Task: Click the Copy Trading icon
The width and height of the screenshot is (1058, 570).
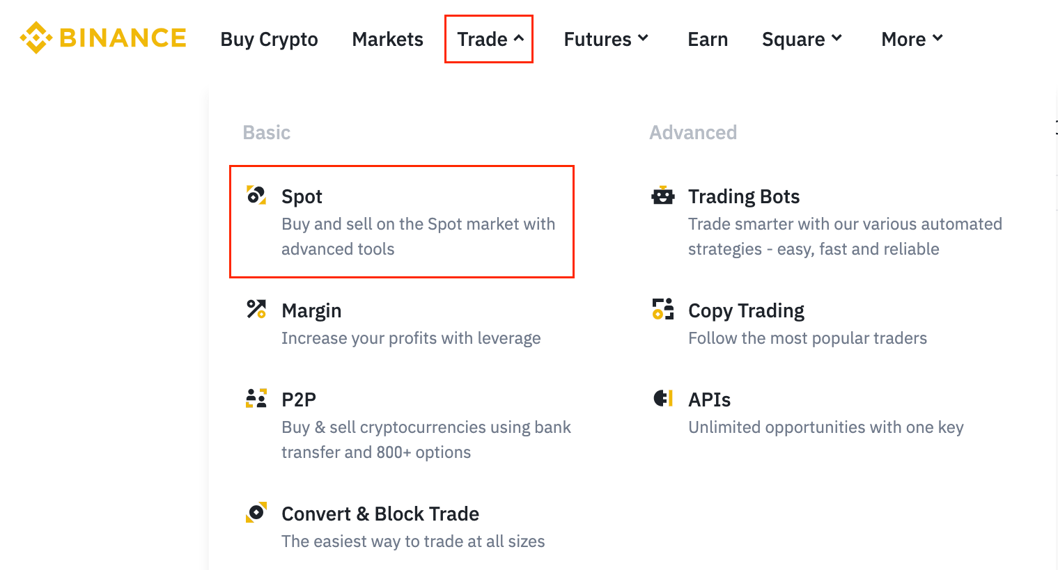Action: (x=663, y=309)
